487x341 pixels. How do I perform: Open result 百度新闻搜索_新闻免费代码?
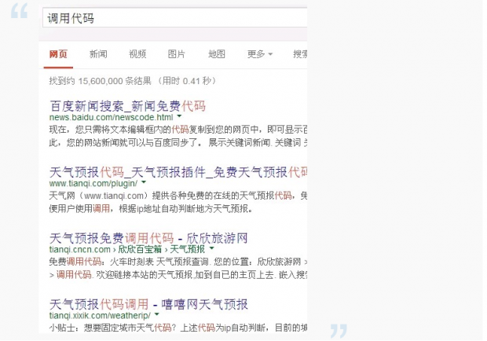coord(127,104)
